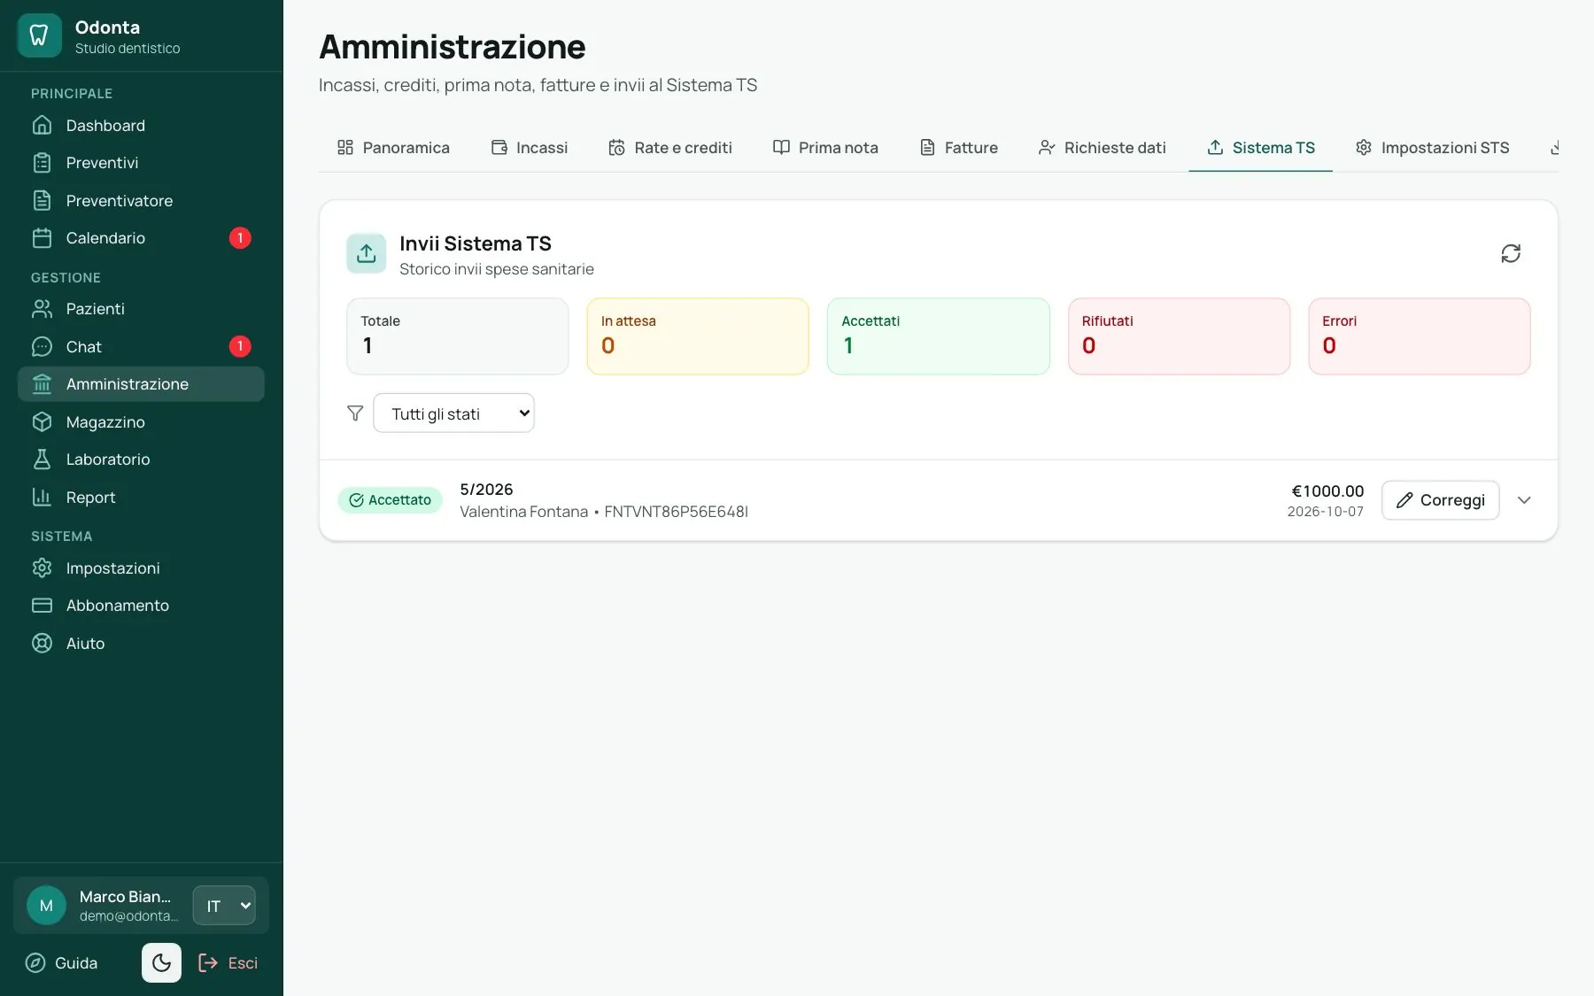Screen dimensions: 1594x996
Task: Open the Aiuto help page
Action: click(x=141, y=644)
